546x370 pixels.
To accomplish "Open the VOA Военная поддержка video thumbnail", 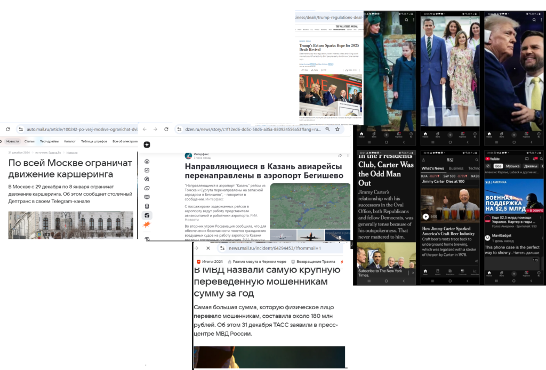I will coord(513,196).
